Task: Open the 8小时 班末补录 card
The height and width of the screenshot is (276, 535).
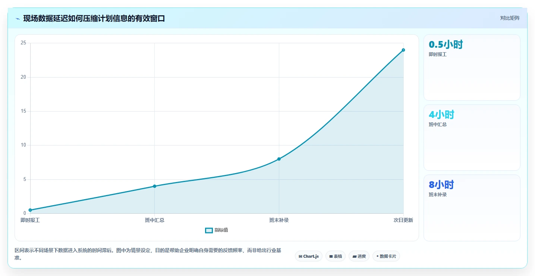Action: coord(472,208)
